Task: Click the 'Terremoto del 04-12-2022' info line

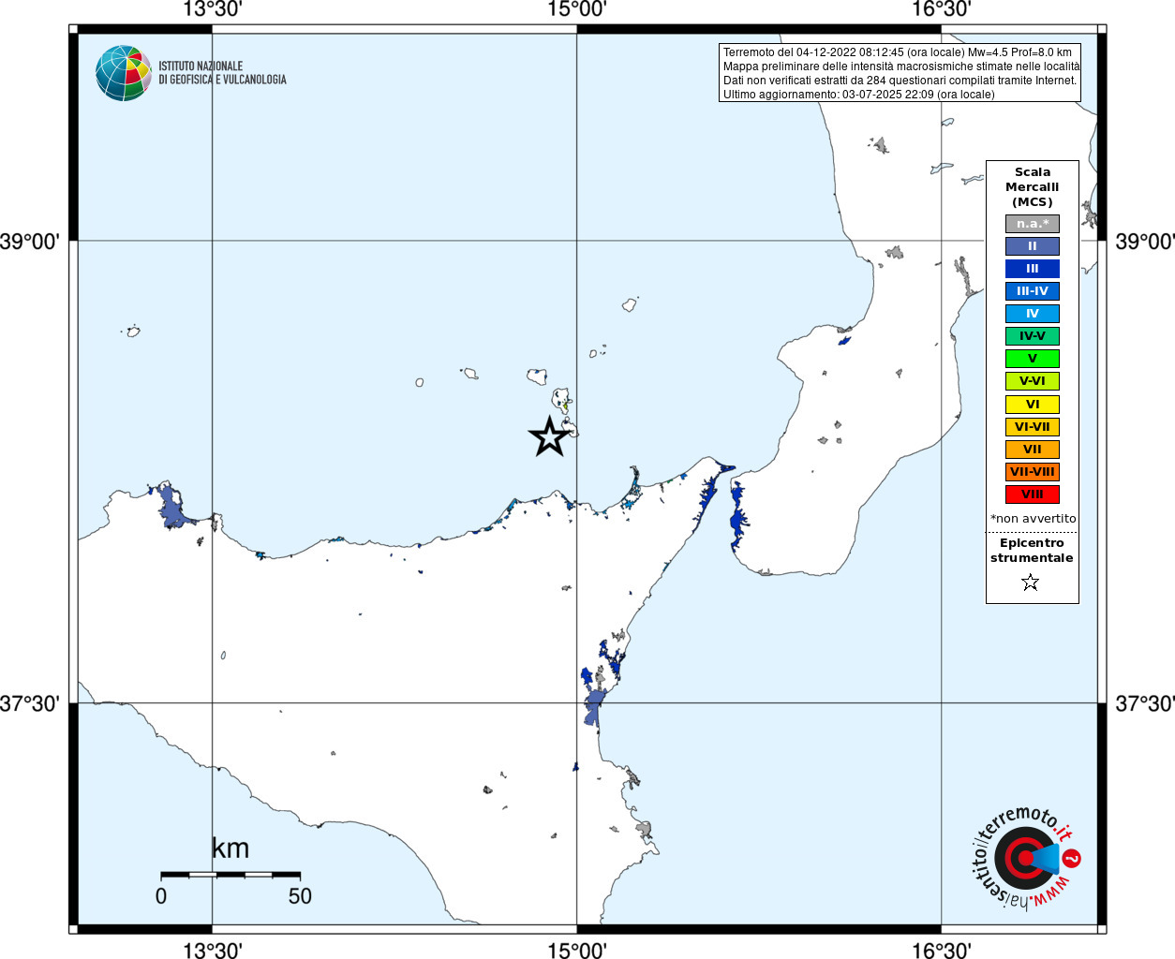Action: point(898,52)
